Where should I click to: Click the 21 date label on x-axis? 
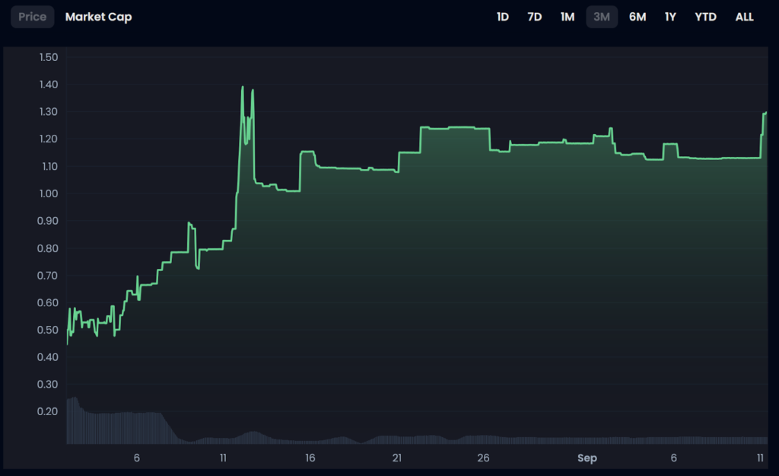coord(396,458)
